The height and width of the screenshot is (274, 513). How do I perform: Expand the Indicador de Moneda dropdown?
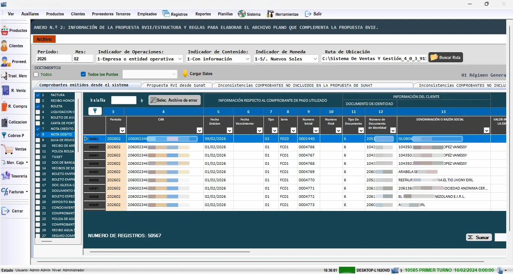click(315, 59)
